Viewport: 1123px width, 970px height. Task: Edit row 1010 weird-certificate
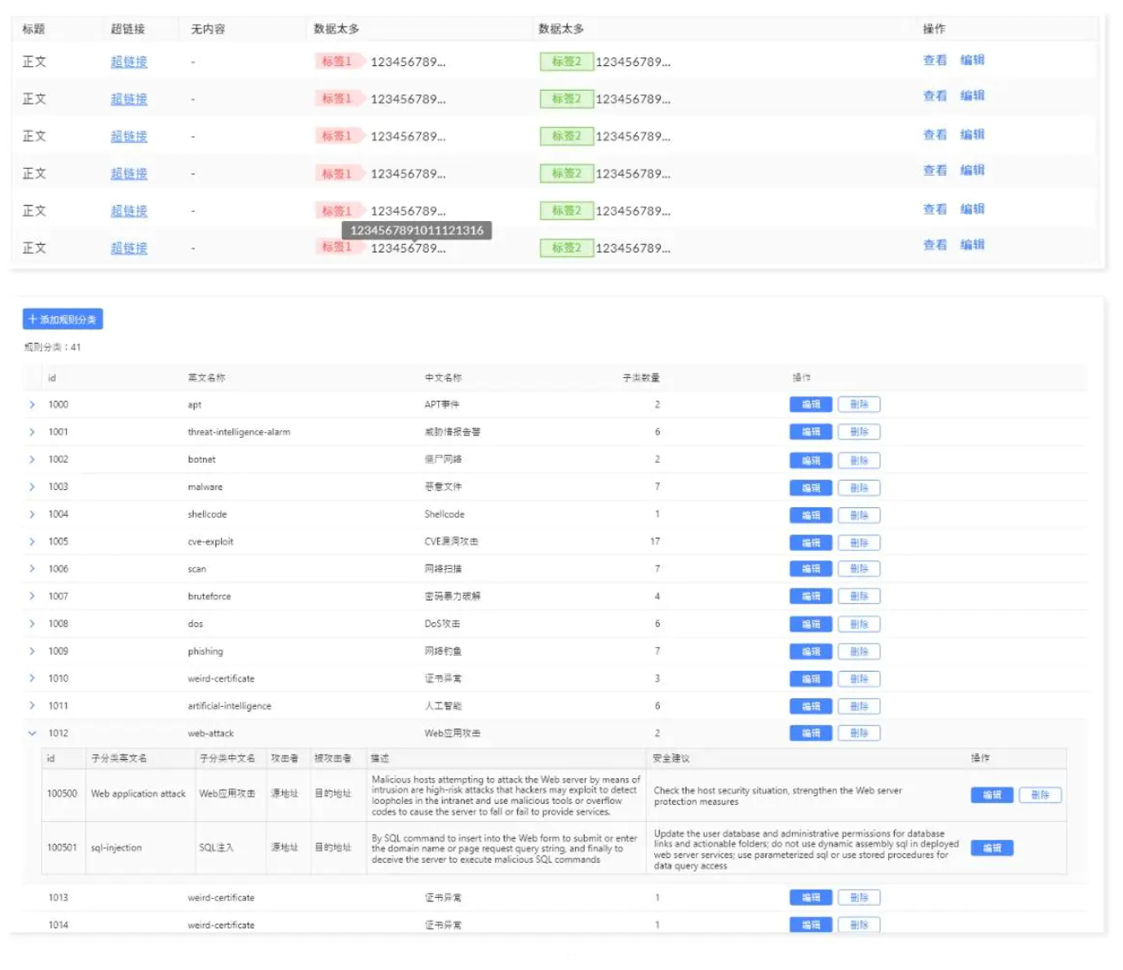click(x=811, y=680)
